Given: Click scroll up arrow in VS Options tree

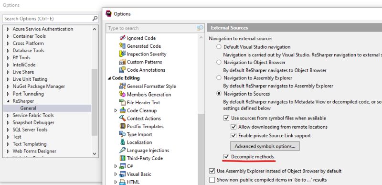Looking at the screenshot, I should 95,29.
